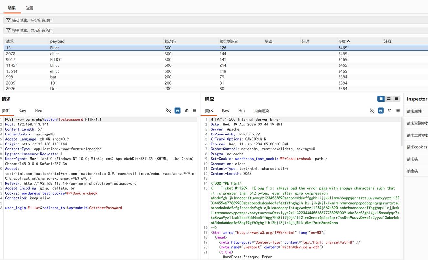
Task: Select the Hex tab in the request panel
Action: click(38, 111)
